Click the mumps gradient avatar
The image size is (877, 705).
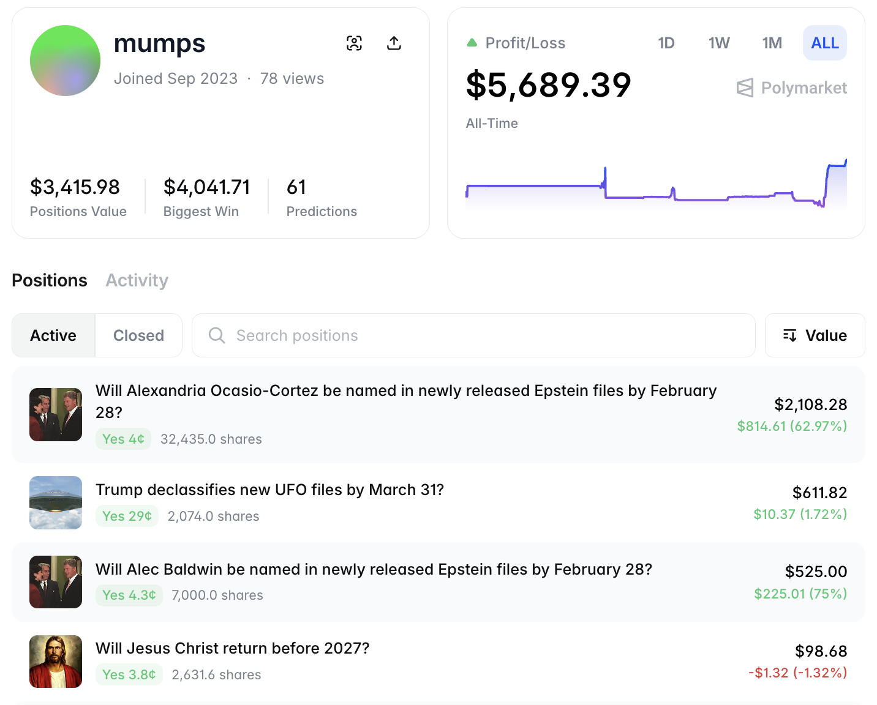pos(65,61)
